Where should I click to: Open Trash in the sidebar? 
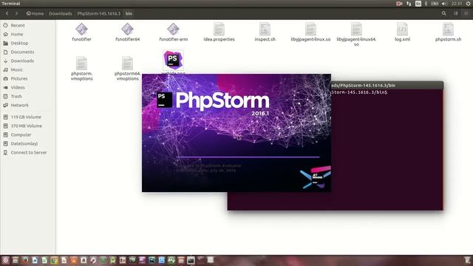[16, 96]
